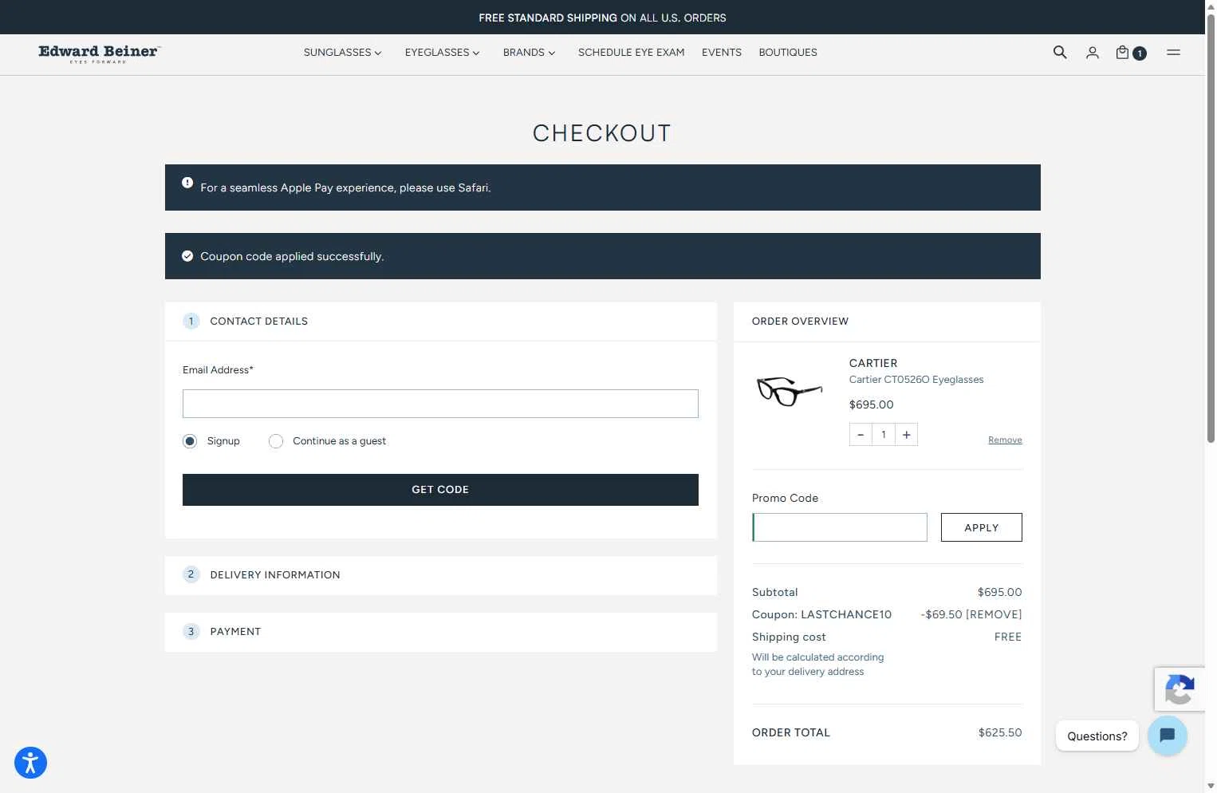
Task: Click the item price $695.00
Action: 872,404
